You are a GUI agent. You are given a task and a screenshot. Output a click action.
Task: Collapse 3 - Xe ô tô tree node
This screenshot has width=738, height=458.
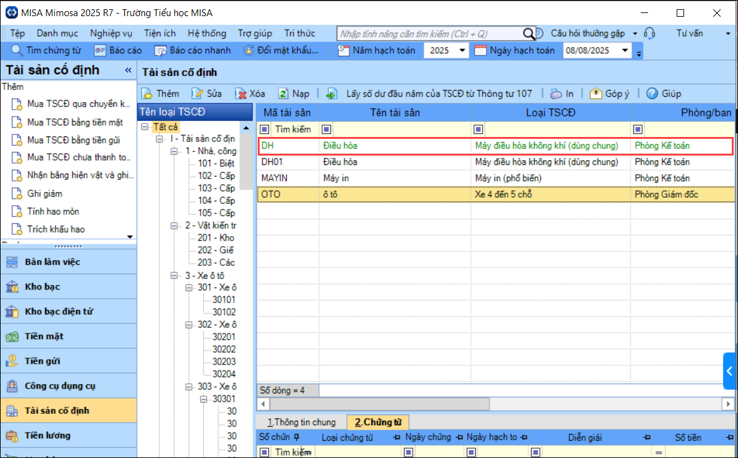pyautogui.click(x=174, y=275)
